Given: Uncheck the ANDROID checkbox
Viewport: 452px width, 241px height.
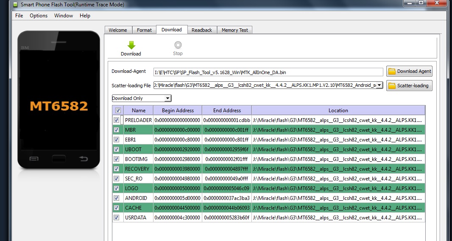Looking at the screenshot, I should (x=117, y=198).
